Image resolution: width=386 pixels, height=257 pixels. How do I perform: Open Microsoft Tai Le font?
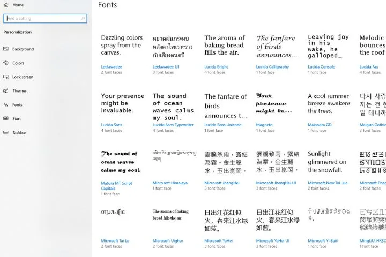click(115, 241)
